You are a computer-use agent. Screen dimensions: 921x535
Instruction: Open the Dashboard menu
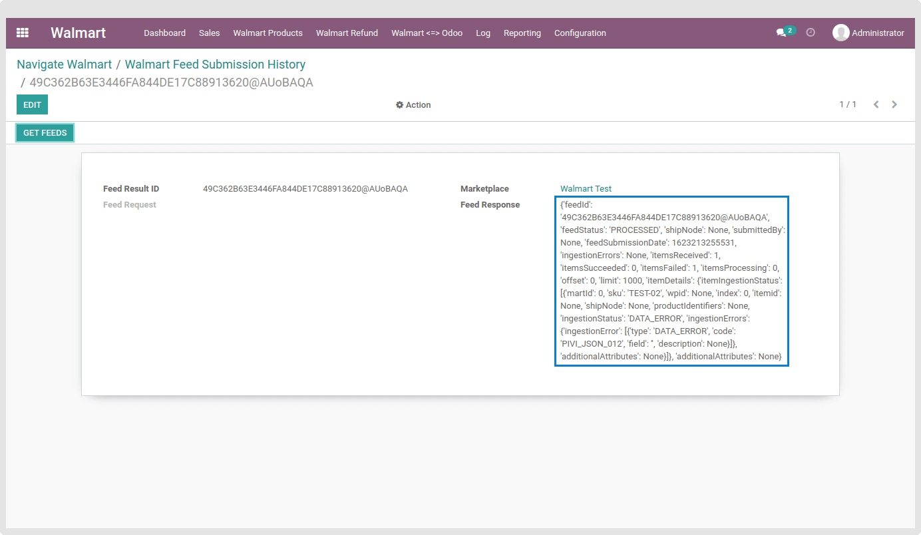(x=164, y=33)
